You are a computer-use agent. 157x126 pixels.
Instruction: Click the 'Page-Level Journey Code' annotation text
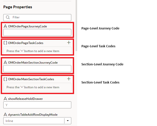click(x=100, y=28)
